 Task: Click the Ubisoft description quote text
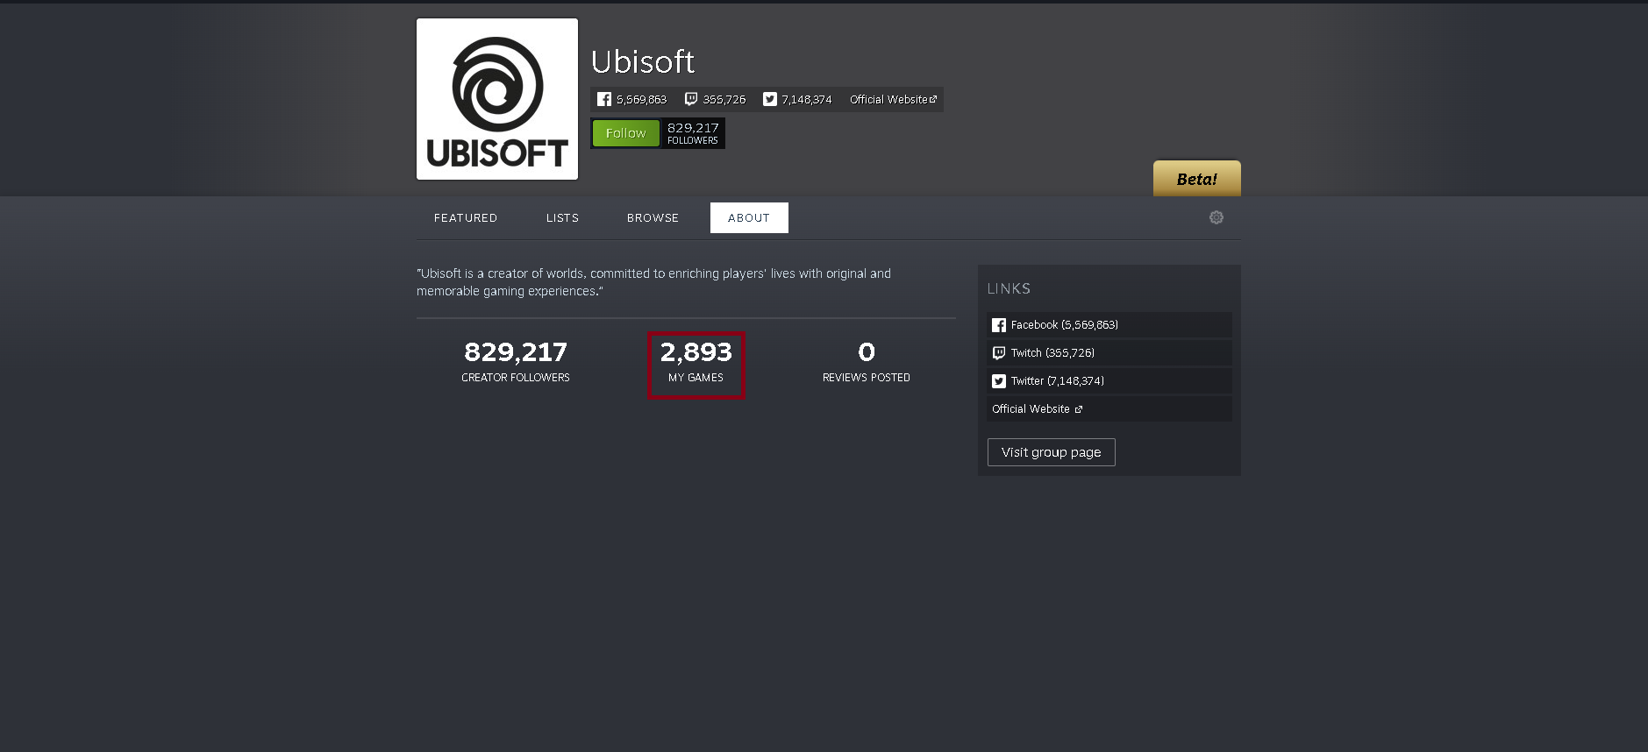[653, 282]
